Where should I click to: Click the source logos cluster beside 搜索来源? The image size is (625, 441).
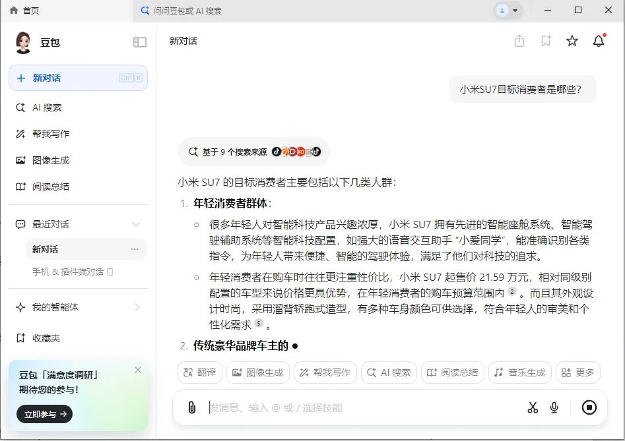pyautogui.click(x=296, y=152)
